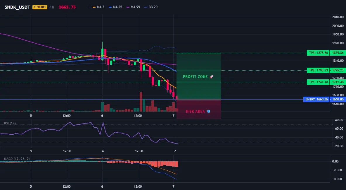Image resolution: width=346 pixels, height=190 pixels.
Task: Toggle the BB 20 legend item
Action: pos(151,7)
